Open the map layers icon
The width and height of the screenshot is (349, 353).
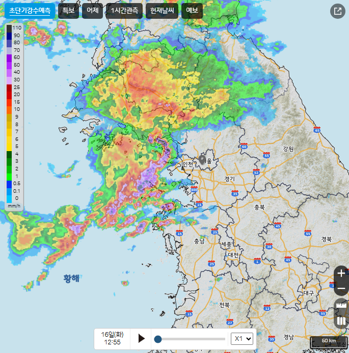pos(341,321)
